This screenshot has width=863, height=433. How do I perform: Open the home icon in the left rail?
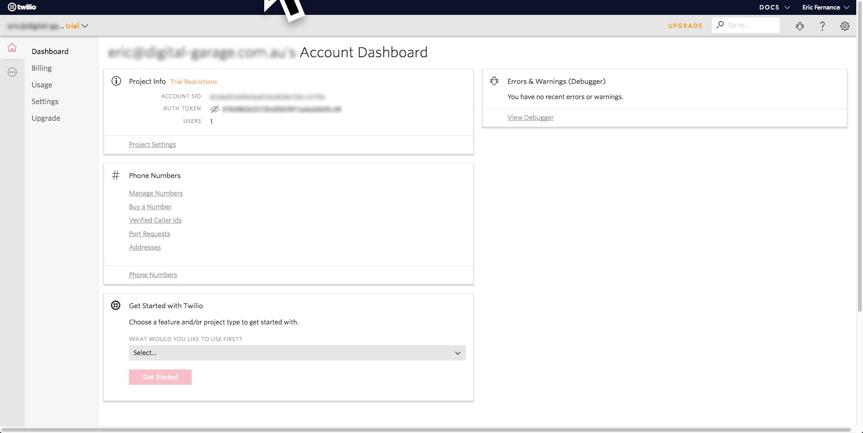12,47
